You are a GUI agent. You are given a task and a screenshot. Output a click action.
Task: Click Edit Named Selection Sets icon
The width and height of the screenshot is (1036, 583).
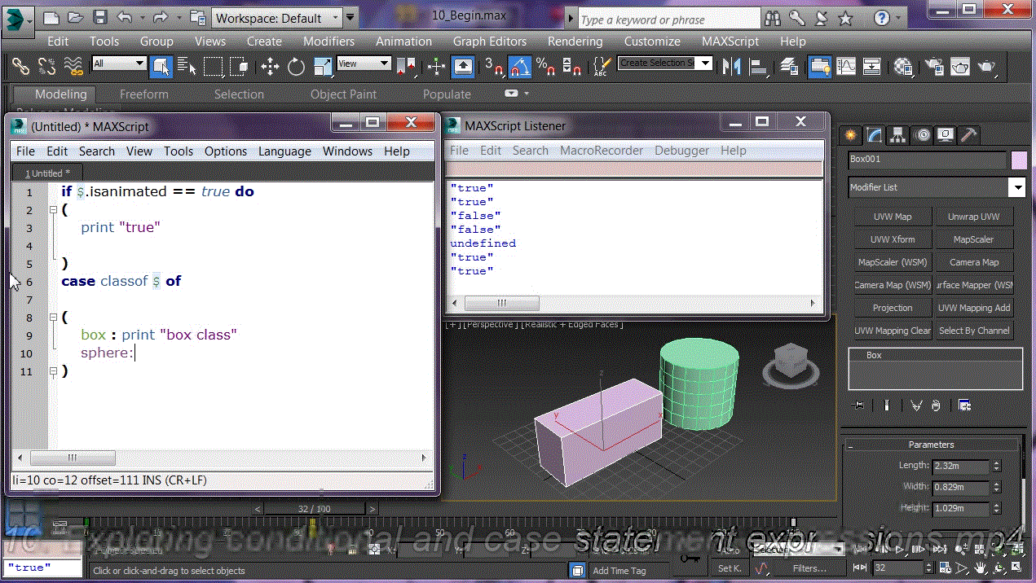click(x=602, y=66)
